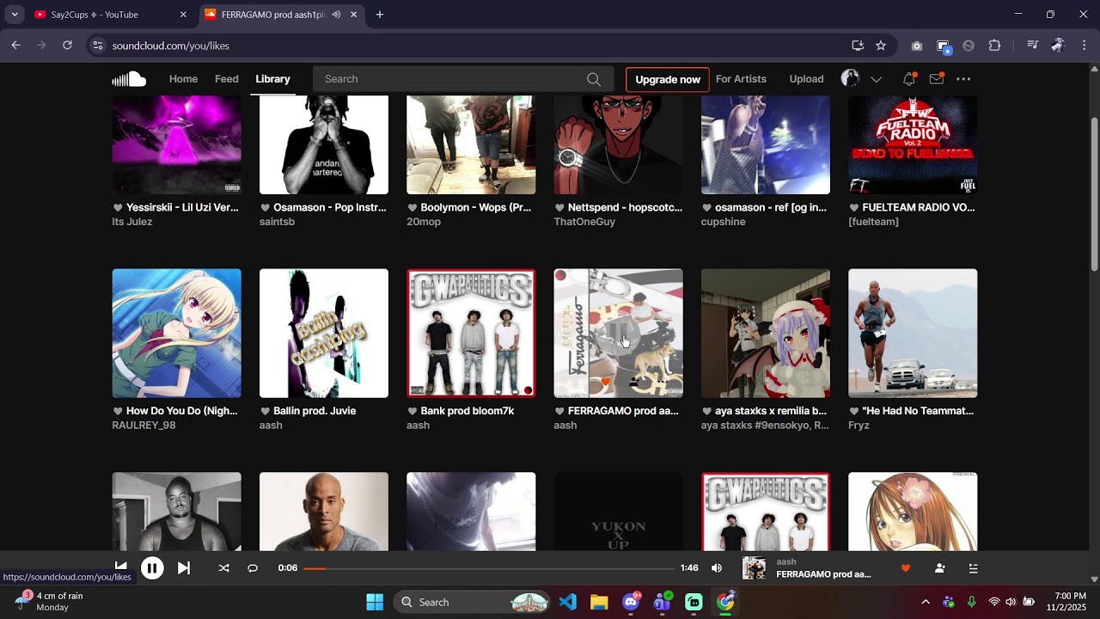Open Discord from taskbar

point(631,602)
